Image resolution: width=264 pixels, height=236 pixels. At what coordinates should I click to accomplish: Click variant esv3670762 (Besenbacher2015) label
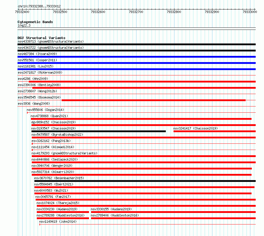tap(59, 178)
